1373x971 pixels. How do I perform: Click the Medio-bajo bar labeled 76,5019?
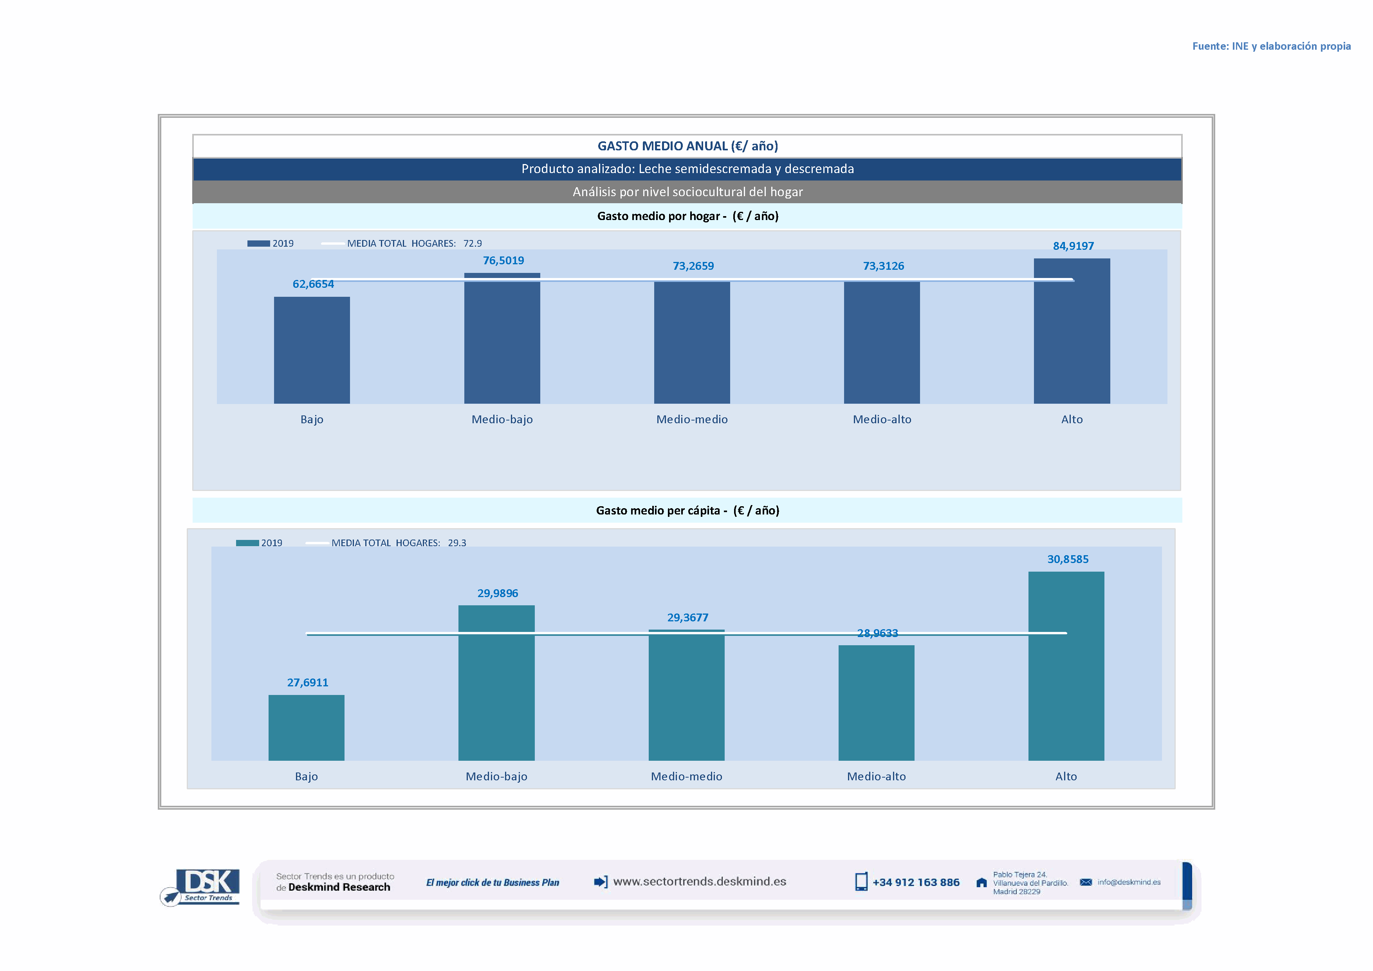[x=502, y=339]
